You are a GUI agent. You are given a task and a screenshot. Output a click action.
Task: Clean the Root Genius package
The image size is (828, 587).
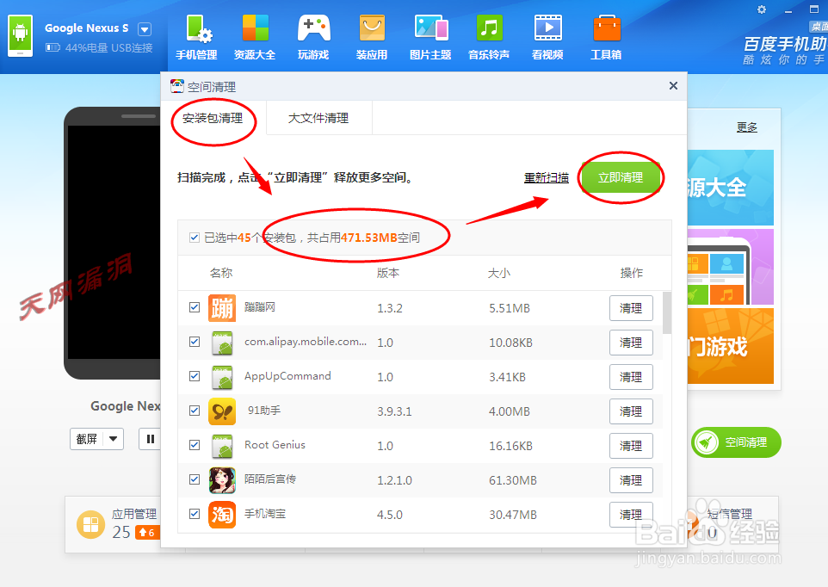[631, 446]
